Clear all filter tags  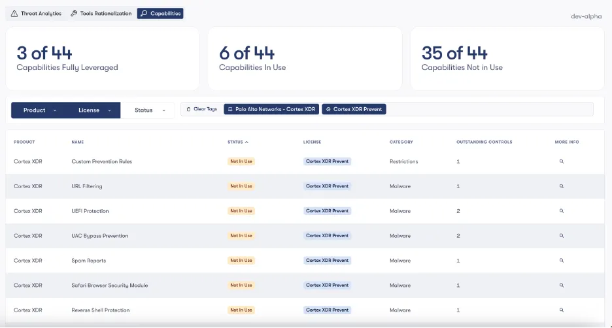[x=201, y=109]
